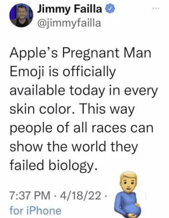Click the words "failed biology" in the tweet

tap(53, 165)
